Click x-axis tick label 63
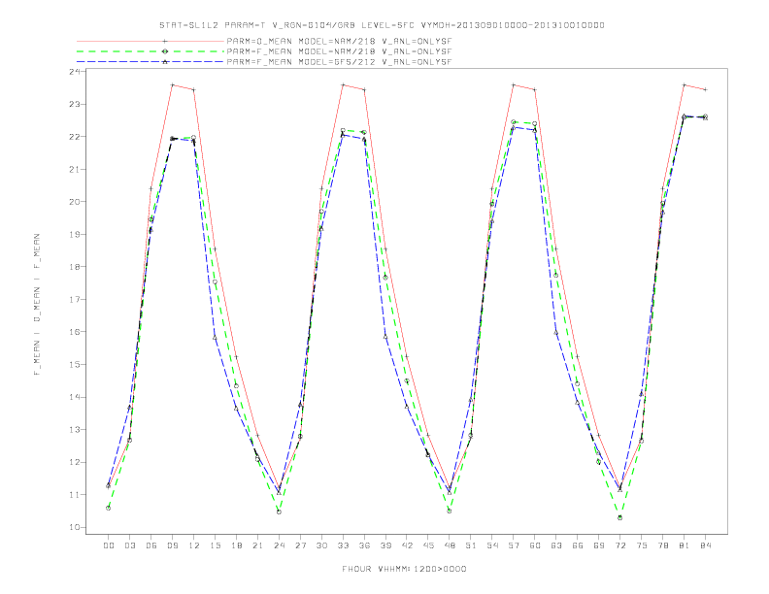Image resolution: width=769 pixels, height=594 pixels. tap(556, 545)
